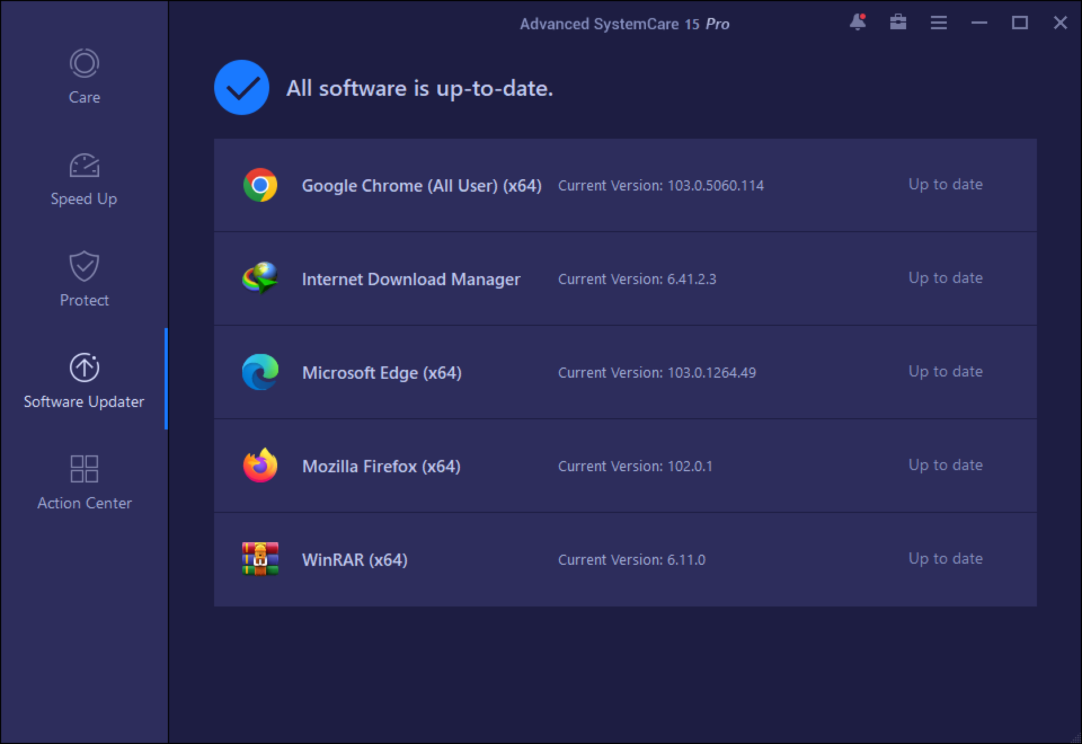Switch to the Speed Up tab label

pyautogui.click(x=84, y=199)
